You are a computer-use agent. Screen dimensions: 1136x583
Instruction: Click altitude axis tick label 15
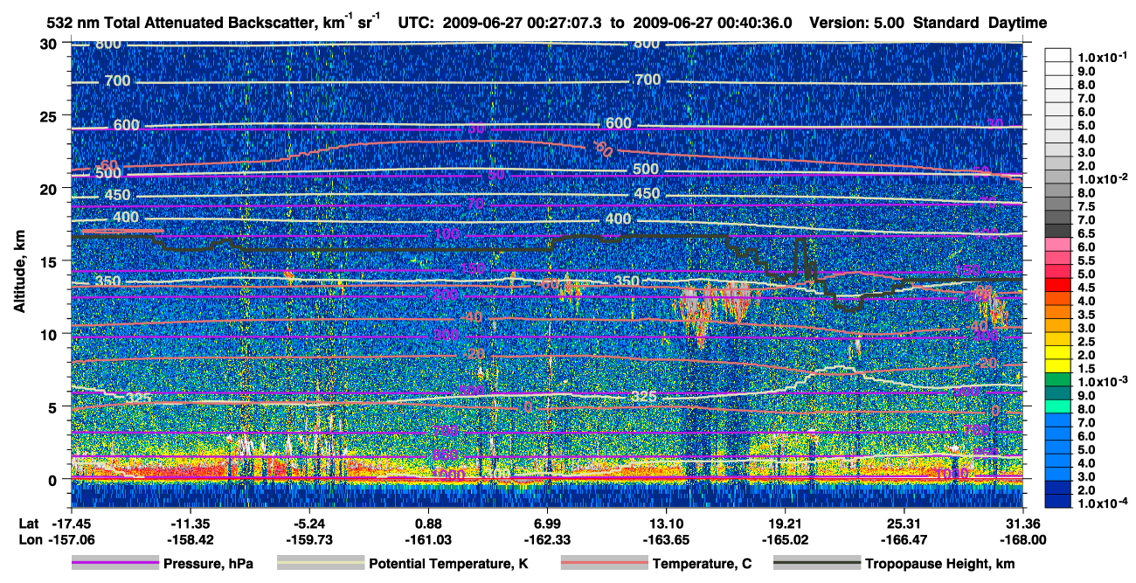click(49, 260)
